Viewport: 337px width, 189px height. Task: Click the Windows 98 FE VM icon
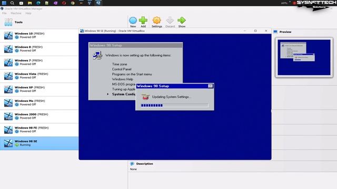pos(8,130)
